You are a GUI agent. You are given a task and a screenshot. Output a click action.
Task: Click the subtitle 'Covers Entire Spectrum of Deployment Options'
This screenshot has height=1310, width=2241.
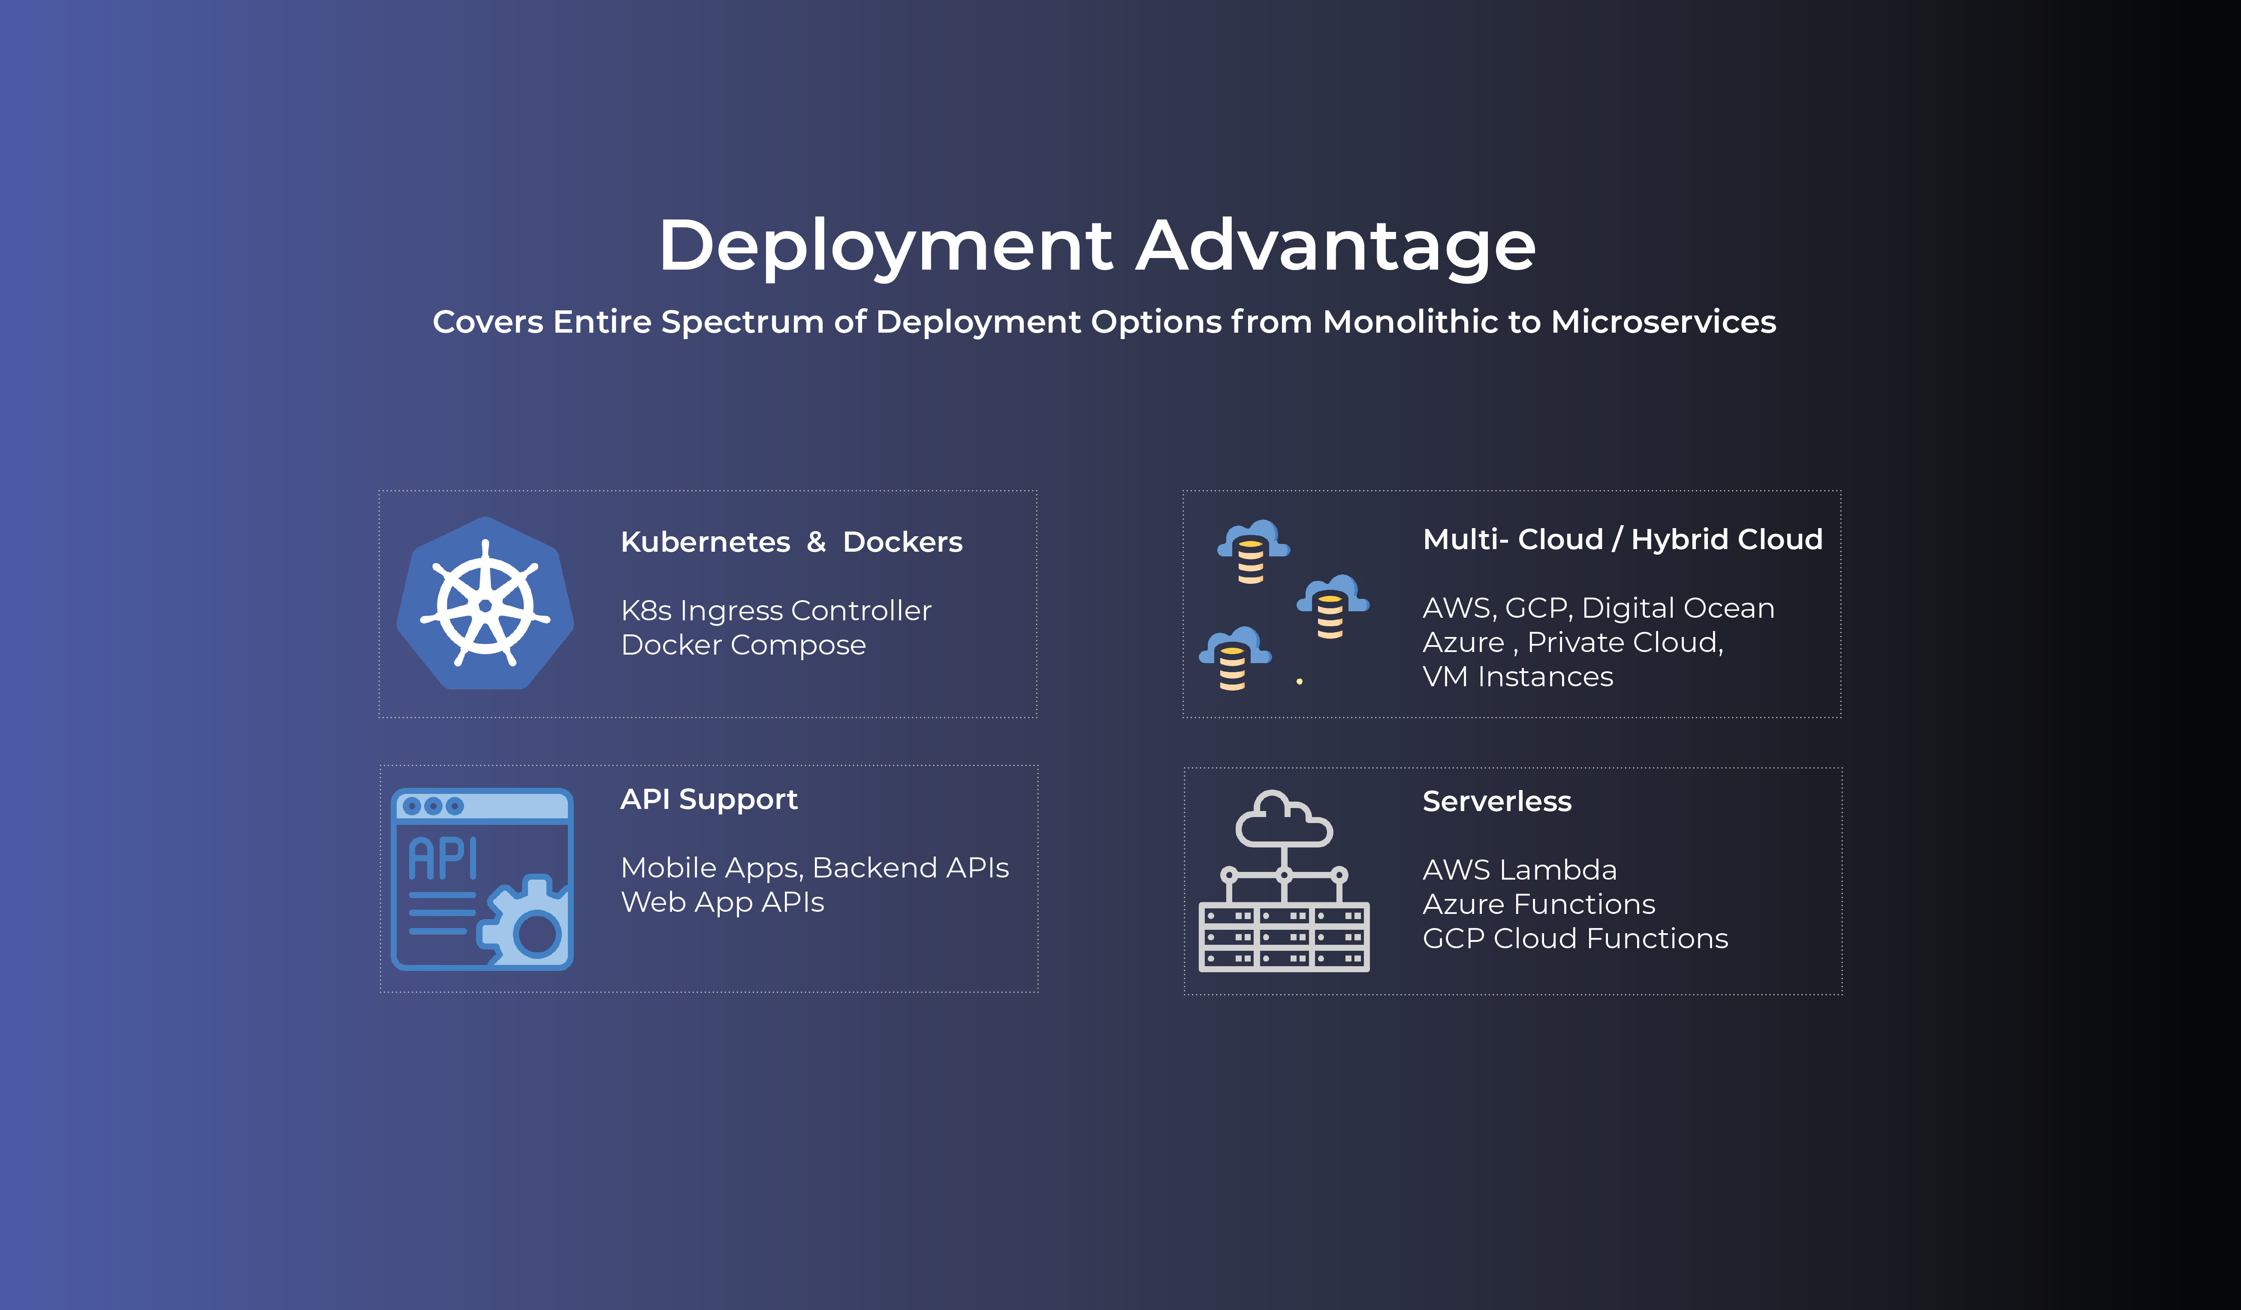click(x=828, y=322)
